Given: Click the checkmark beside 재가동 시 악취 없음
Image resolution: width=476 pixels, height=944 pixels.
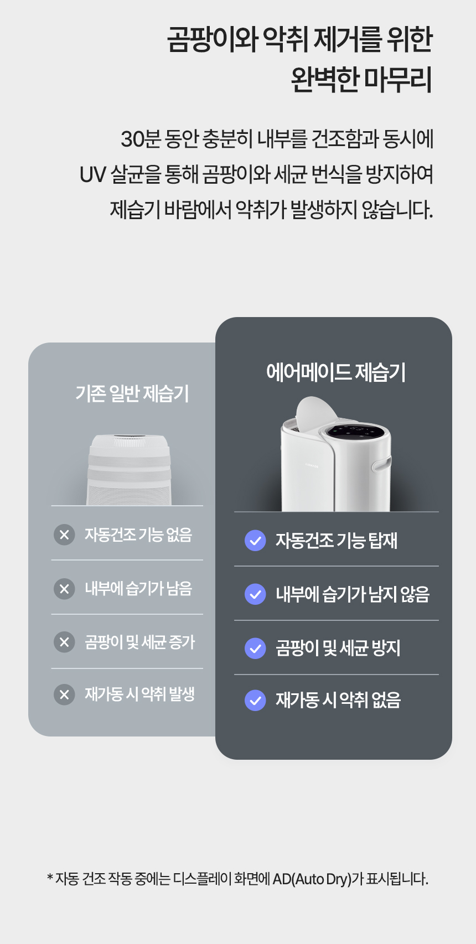Looking at the screenshot, I should click(255, 701).
